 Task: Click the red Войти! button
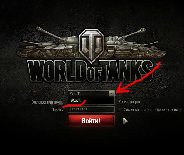point(91,121)
